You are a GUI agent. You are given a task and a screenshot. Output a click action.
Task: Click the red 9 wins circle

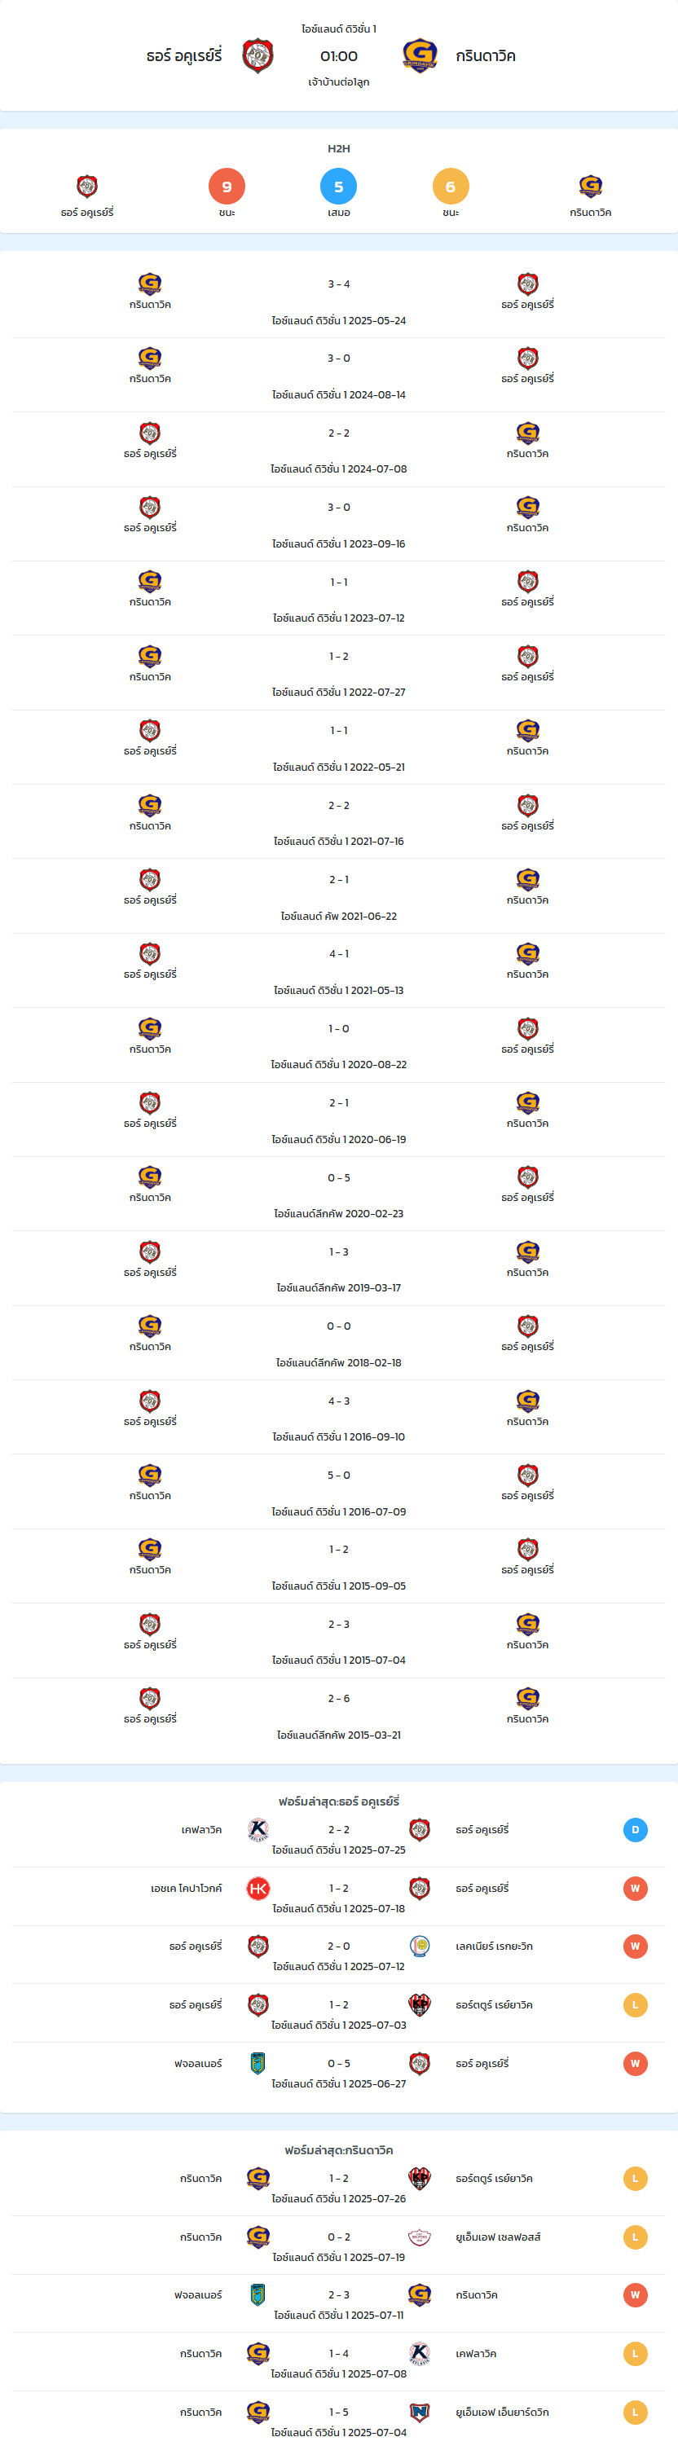[227, 186]
